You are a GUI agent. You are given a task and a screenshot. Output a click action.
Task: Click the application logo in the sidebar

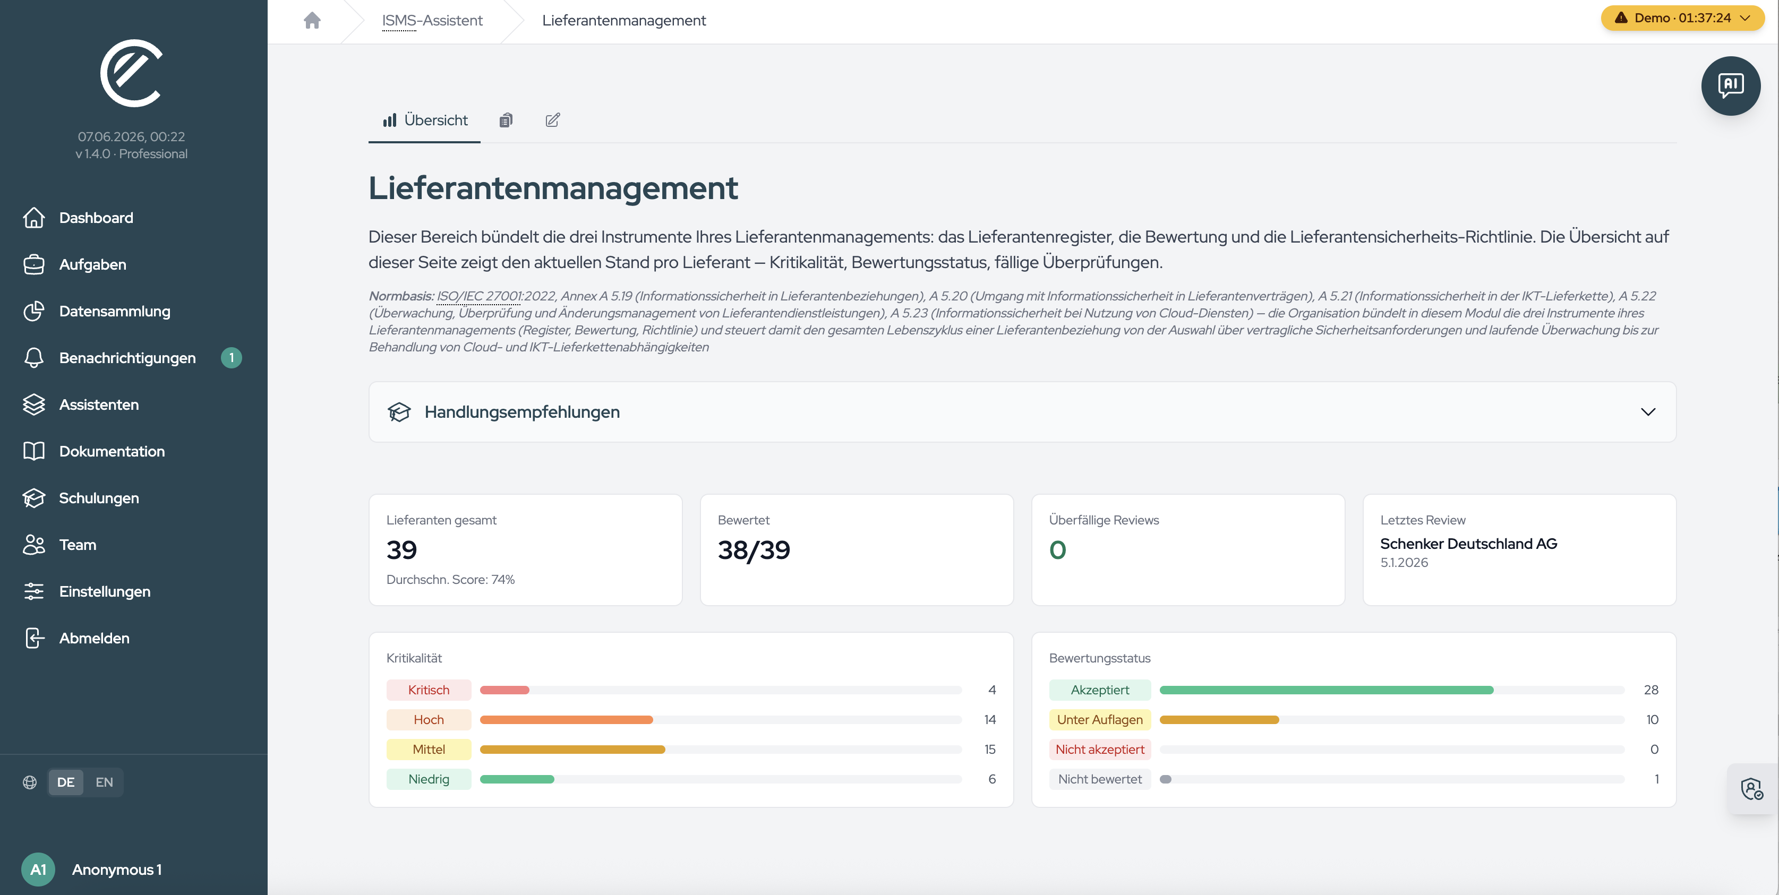[x=131, y=73]
